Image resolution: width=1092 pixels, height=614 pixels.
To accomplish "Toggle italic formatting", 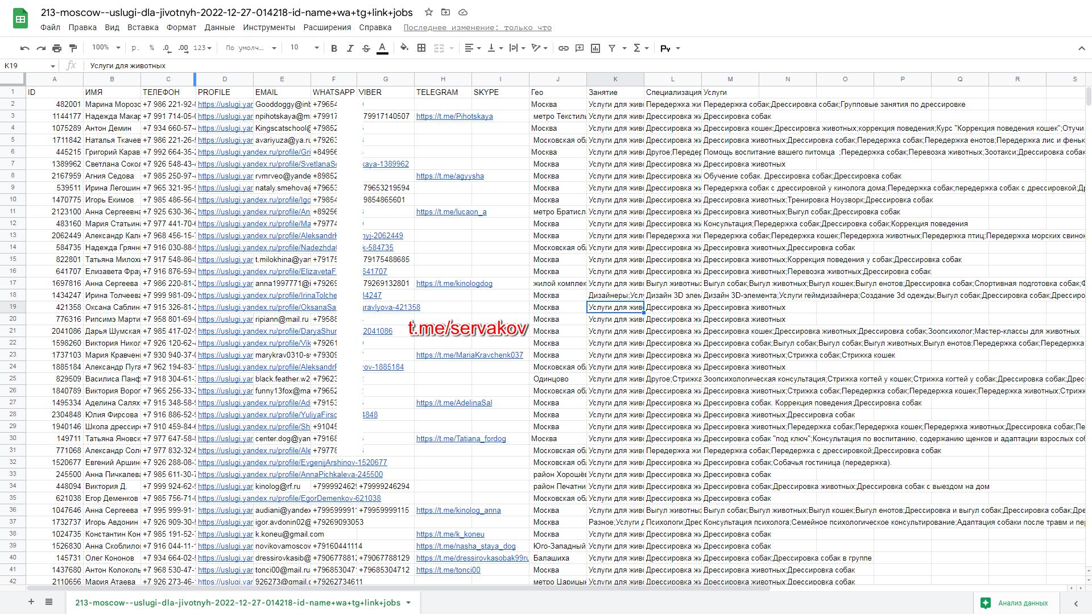I will pos(350,48).
